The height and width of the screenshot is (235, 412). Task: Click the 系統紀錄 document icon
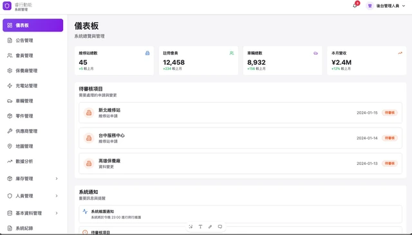10,228
